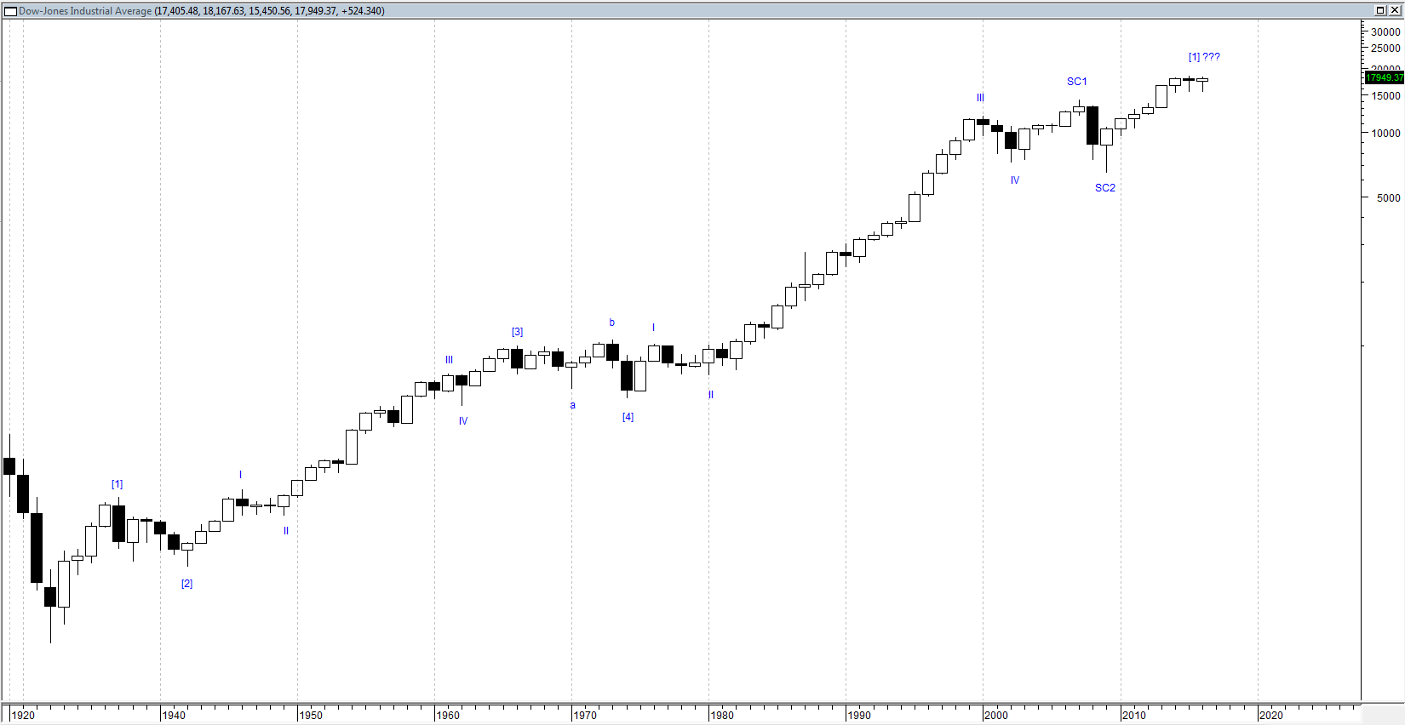Close the Dow-Jones chart window
Viewport: 1405px width, 725px height.
click(1395, 10)
